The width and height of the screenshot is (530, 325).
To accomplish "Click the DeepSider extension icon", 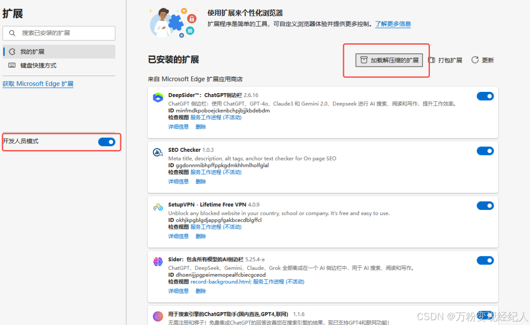I will pyautogui.click(x=158, y=98).
